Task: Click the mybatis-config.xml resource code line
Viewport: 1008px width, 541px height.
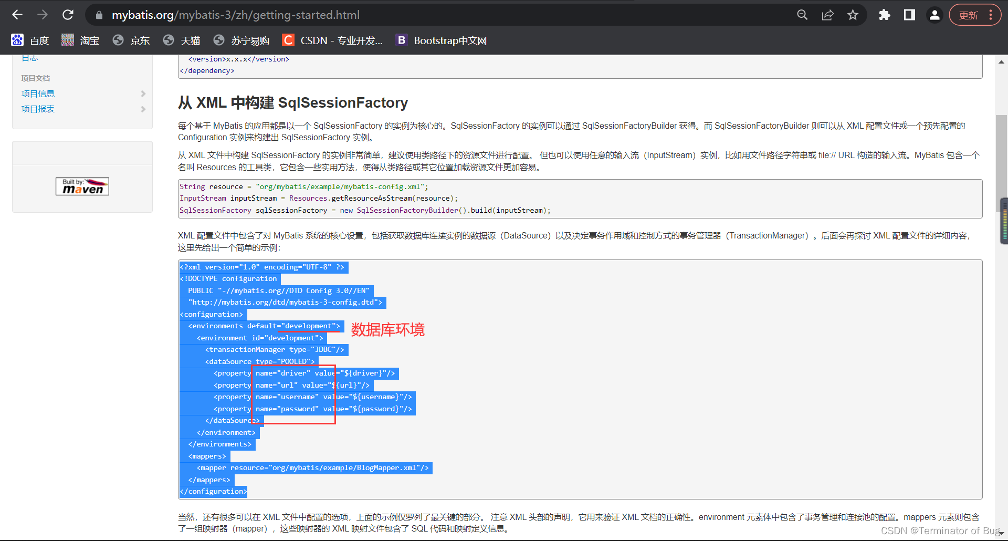Action: point(304,186)
